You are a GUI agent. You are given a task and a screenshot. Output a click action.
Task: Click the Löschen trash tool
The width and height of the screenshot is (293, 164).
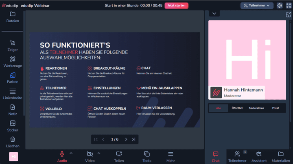13,142
